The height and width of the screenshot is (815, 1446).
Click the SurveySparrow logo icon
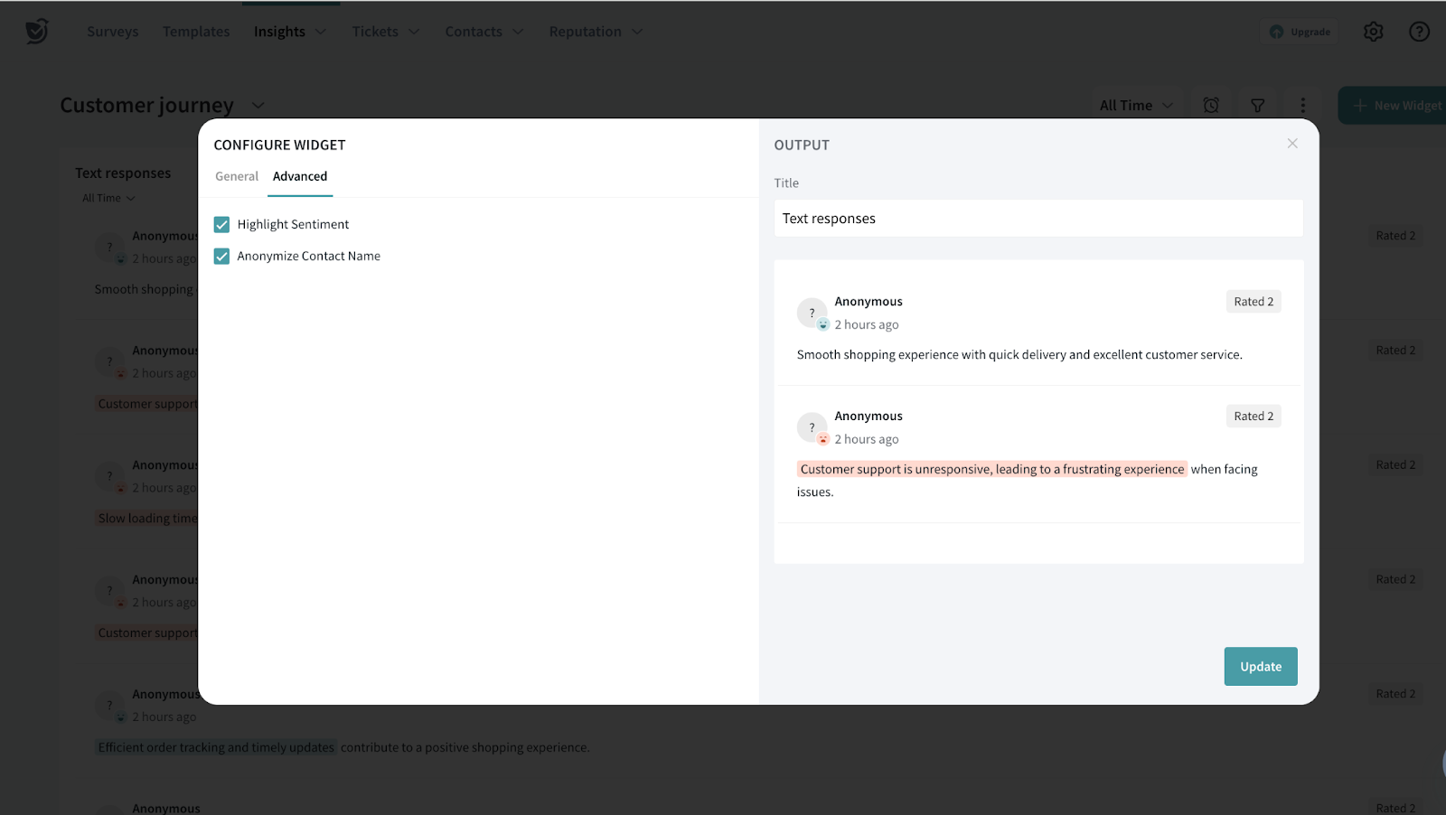[x=36, y=32]
